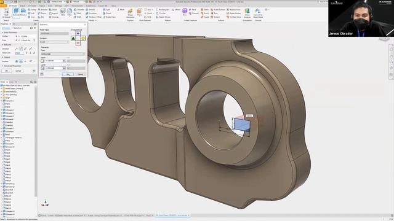Collapse the Input Geometry section
Viewport: 394px width, 221px height.
point(2,33)
